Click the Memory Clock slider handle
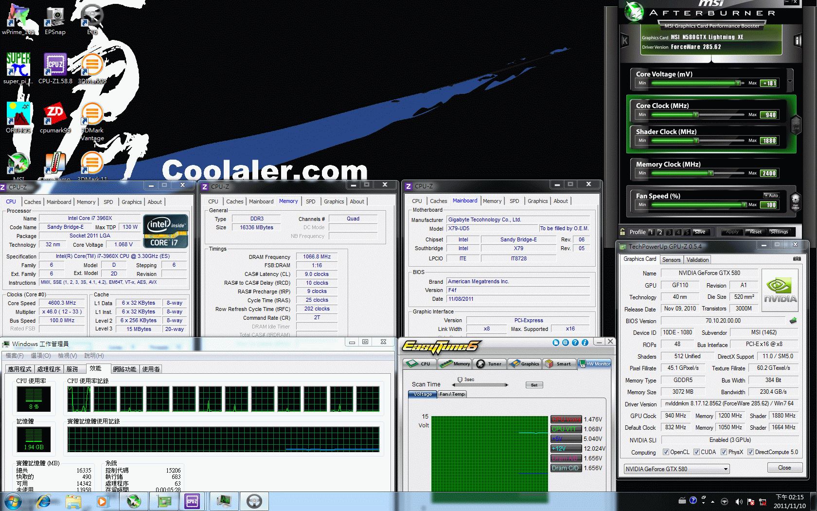This screenshot has width=817, height=511. pos(711,173)
